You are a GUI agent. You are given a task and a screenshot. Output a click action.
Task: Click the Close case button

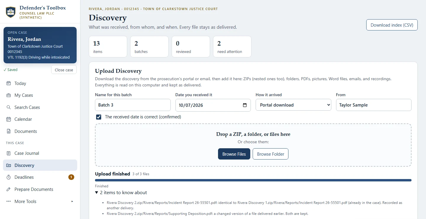coord(64,70)
